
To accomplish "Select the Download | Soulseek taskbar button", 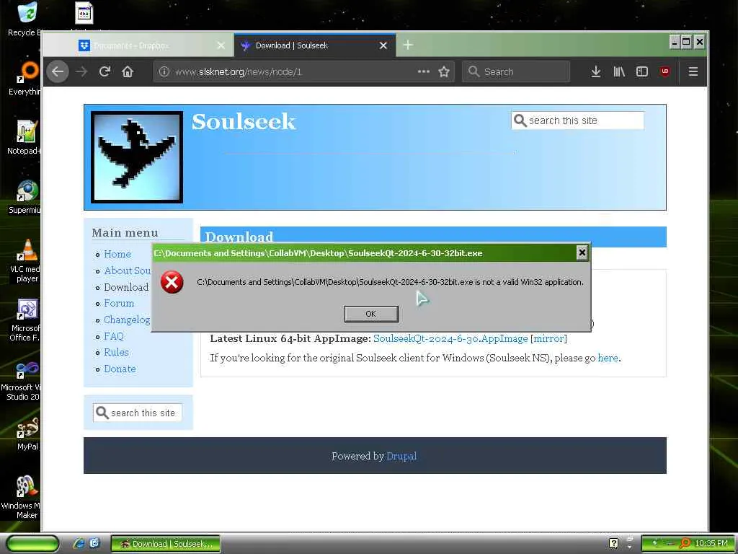I will 166,544.
